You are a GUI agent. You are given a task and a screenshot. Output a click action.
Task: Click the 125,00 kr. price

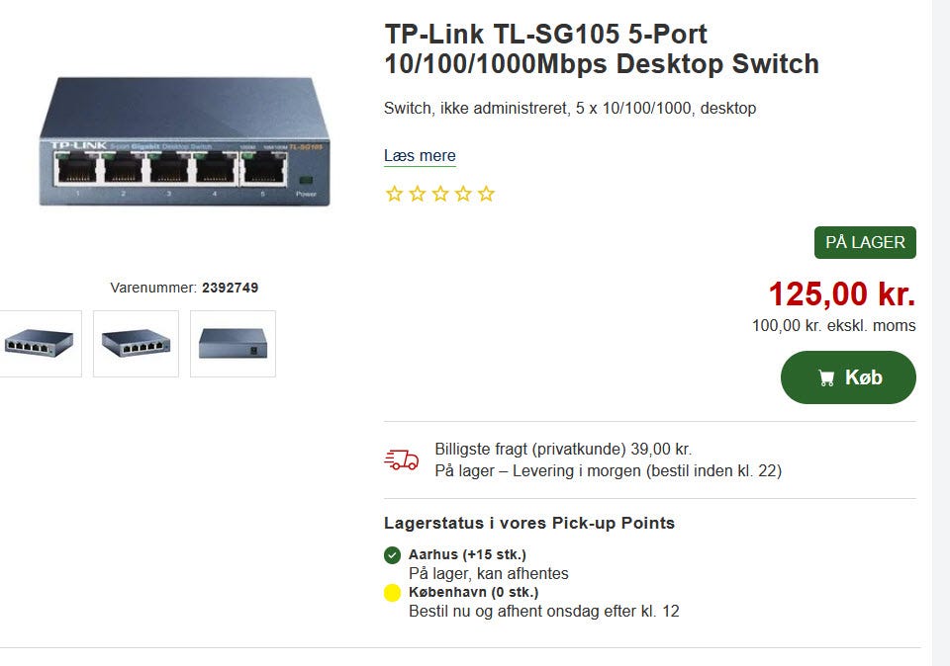[x=841, y=293]
